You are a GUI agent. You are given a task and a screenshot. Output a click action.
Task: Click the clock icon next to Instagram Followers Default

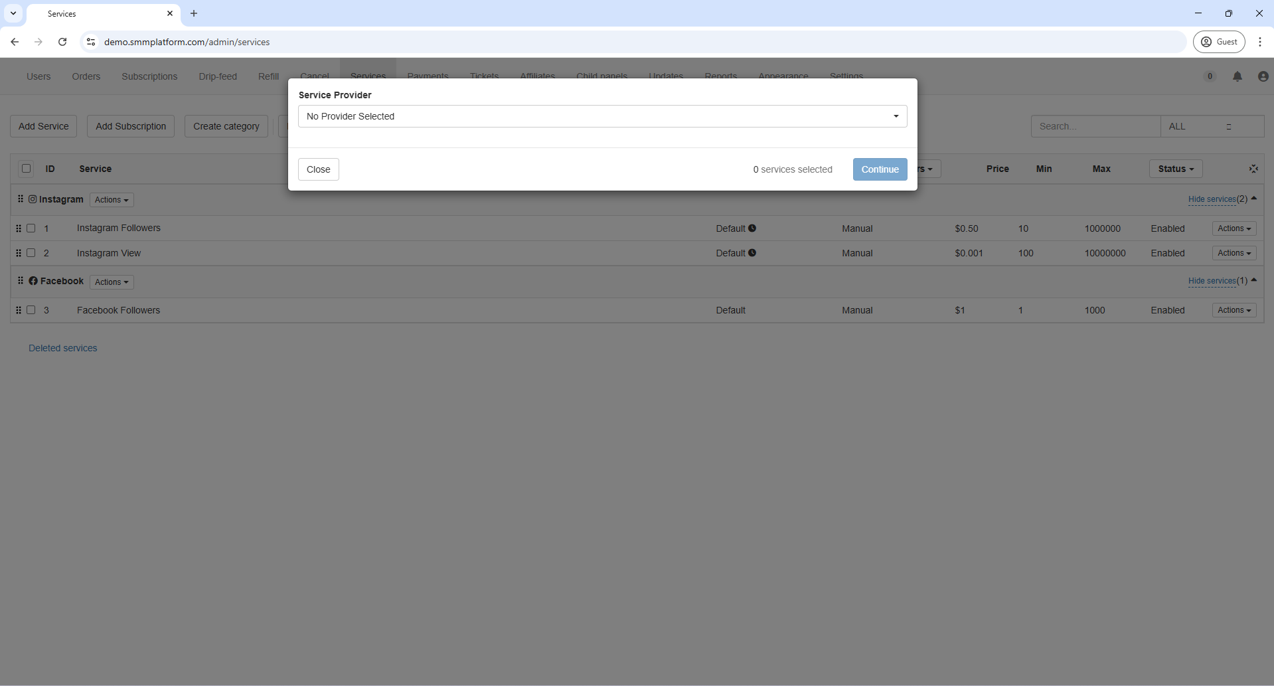click(752, 228)
